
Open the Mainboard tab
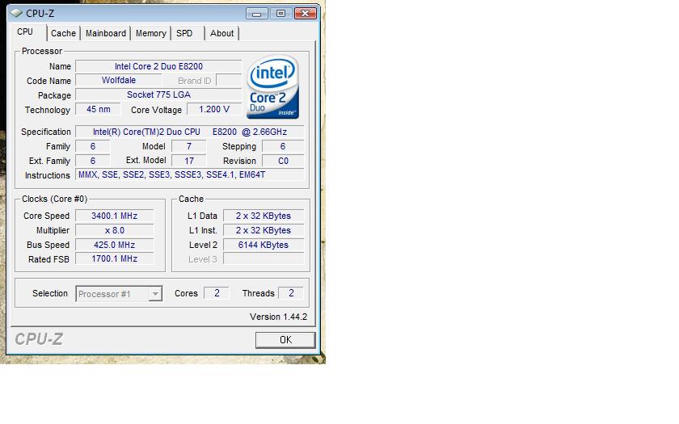click(x=106, y=33)
